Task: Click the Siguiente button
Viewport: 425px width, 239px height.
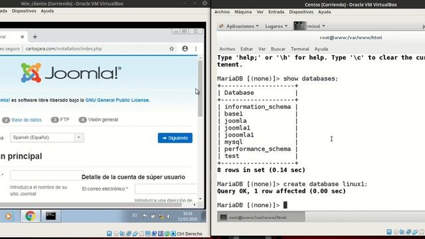Action: [x=175, y=138]
